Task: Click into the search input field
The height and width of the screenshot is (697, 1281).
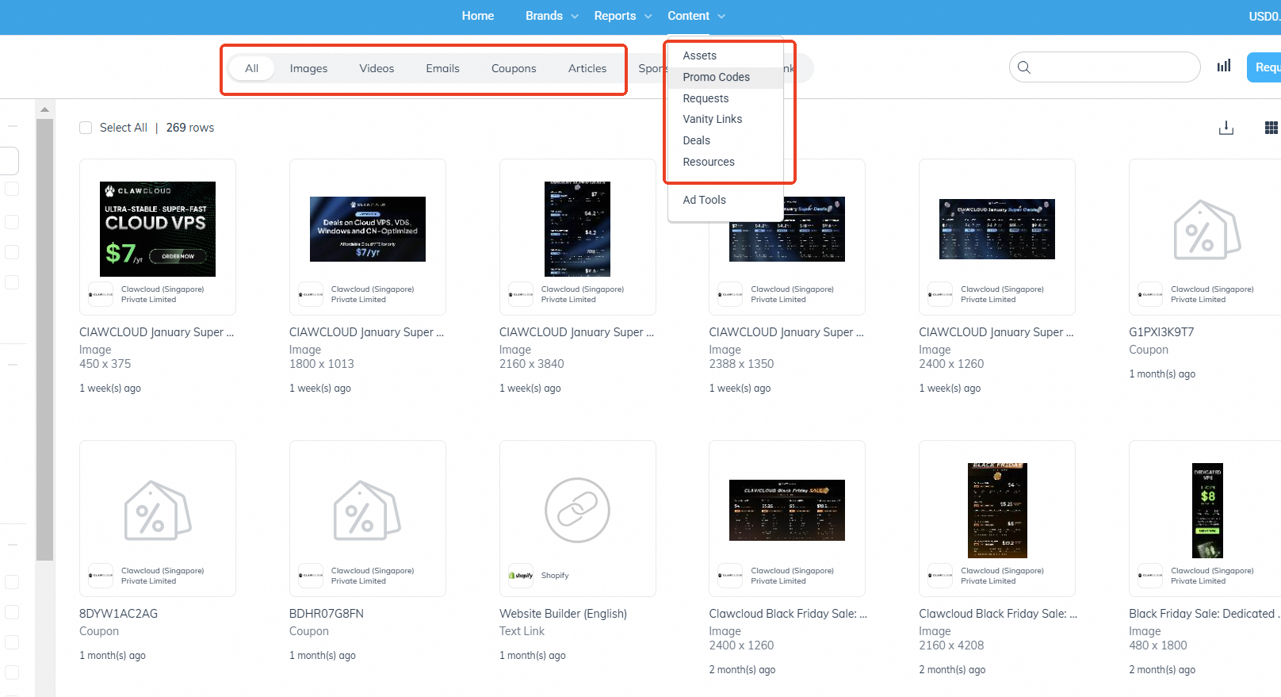Action: tap(1114, 67)
